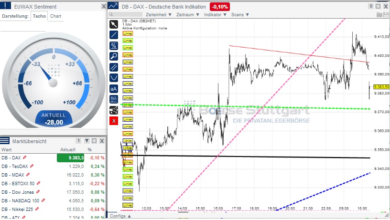This screenshot has width=390, height=220.
Task: Select the DB - TecDAX row
Action: 53,167
